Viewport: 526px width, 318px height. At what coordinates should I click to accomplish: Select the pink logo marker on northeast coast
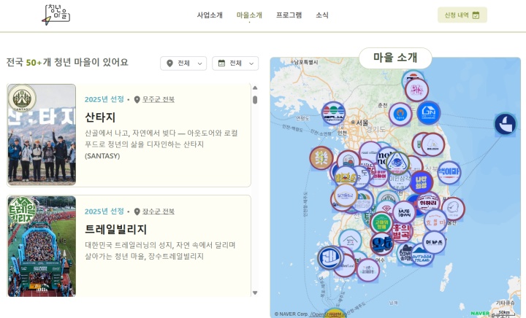point(416,90)
